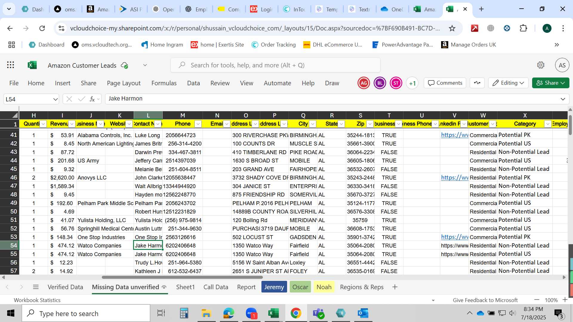Image resolution: width=573 pixels, height=322 pixels.
Task: Click the horizontal scrollbar thumb
Action: [182, 277]
